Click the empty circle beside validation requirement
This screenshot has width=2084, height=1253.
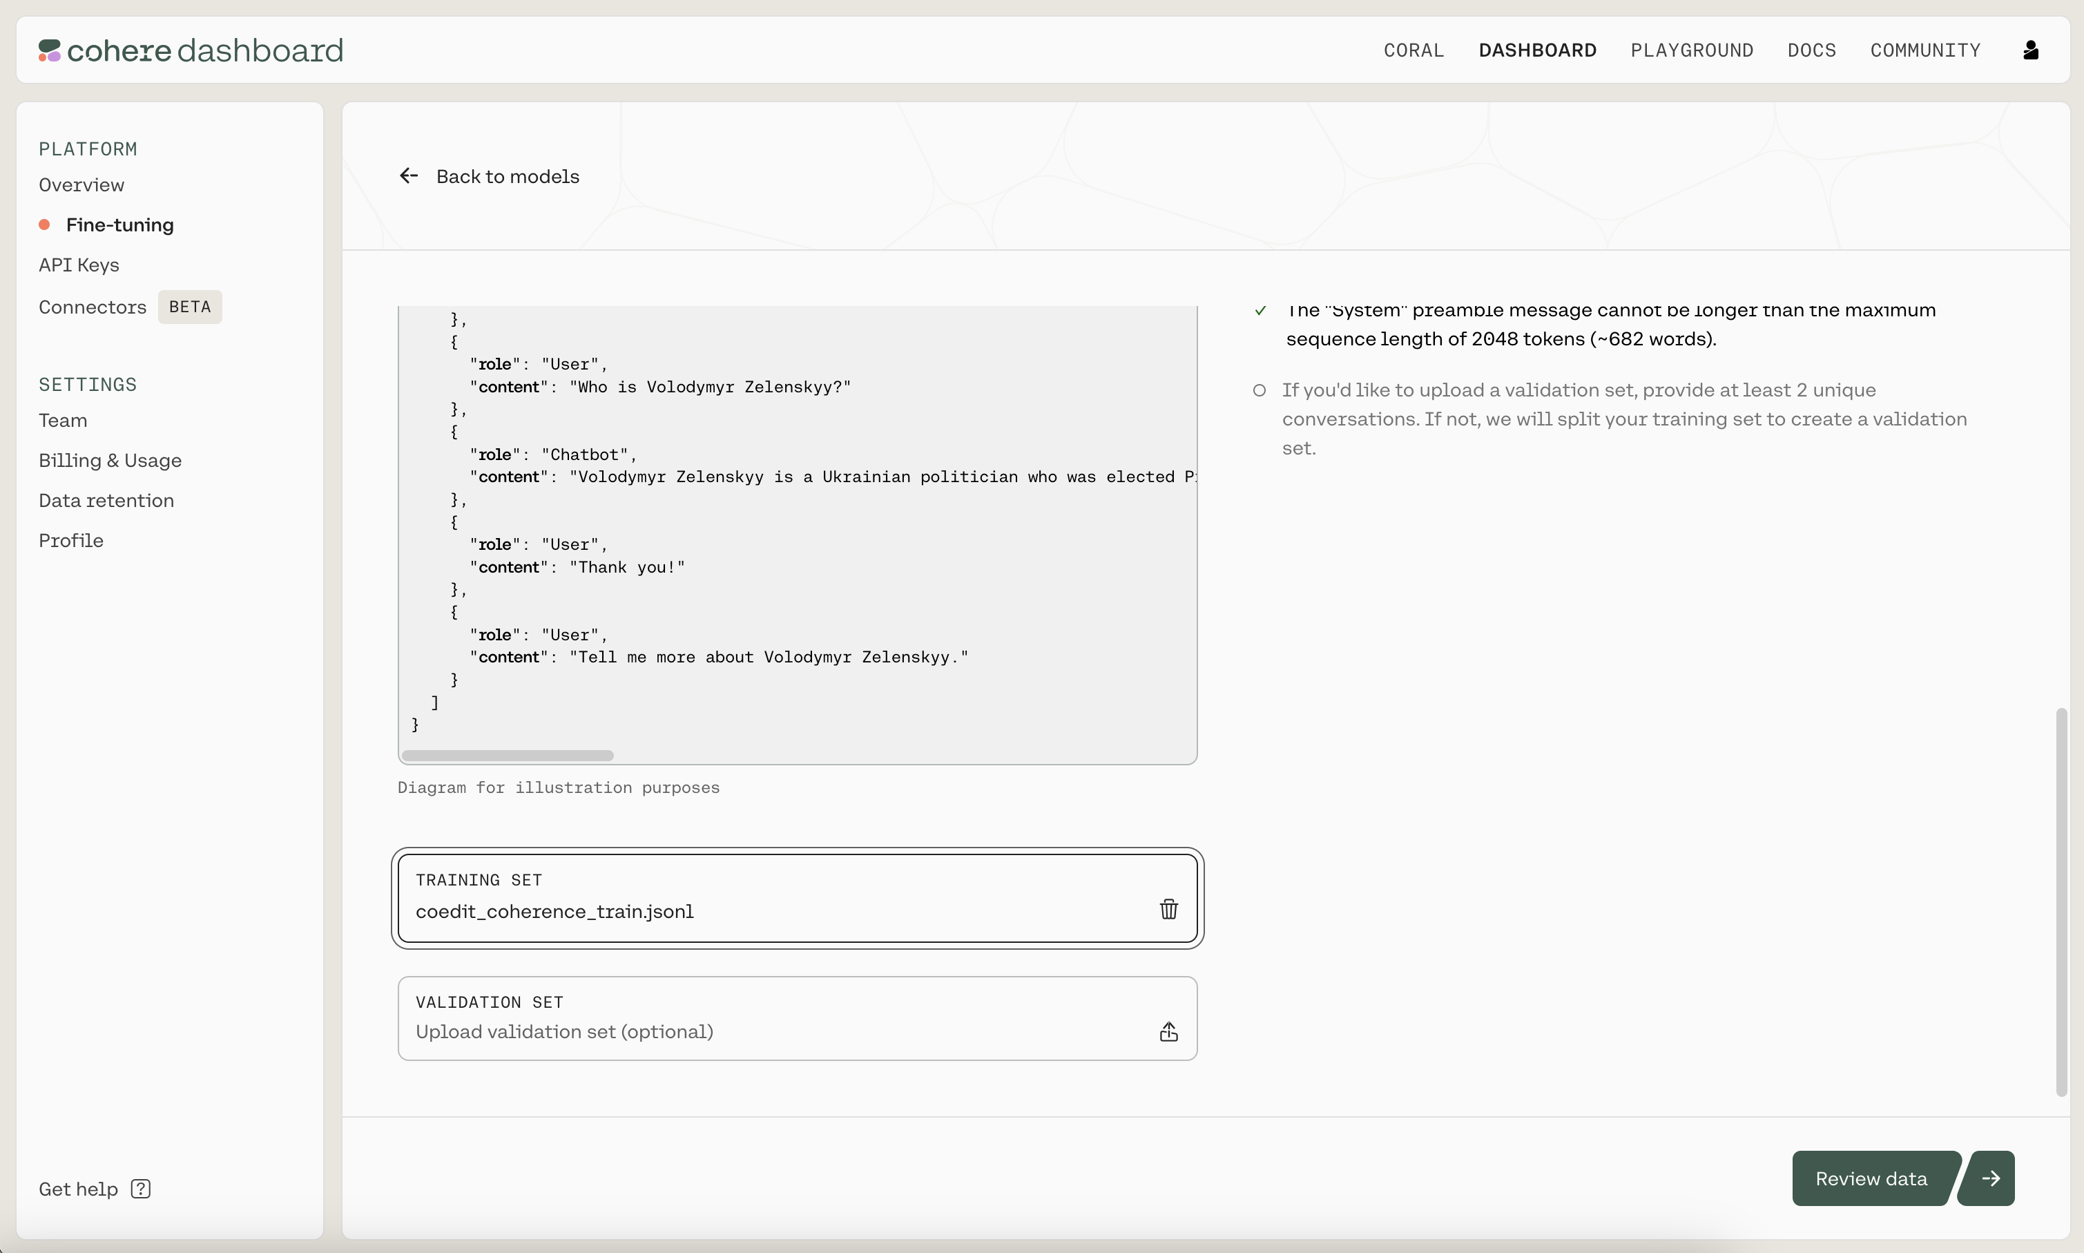pyautogui.click(x=1260, y=390)
